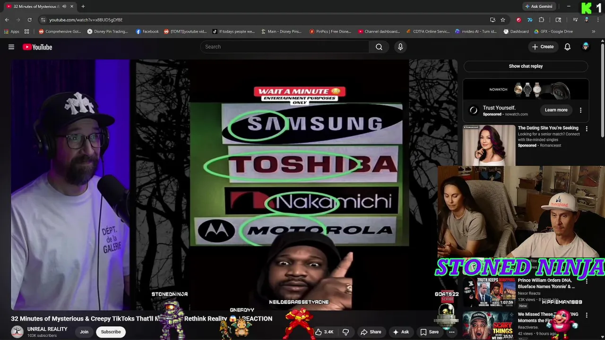Open the Main - Disney Pins bookmark
The image size is (605, 340).
pos(281,32)
